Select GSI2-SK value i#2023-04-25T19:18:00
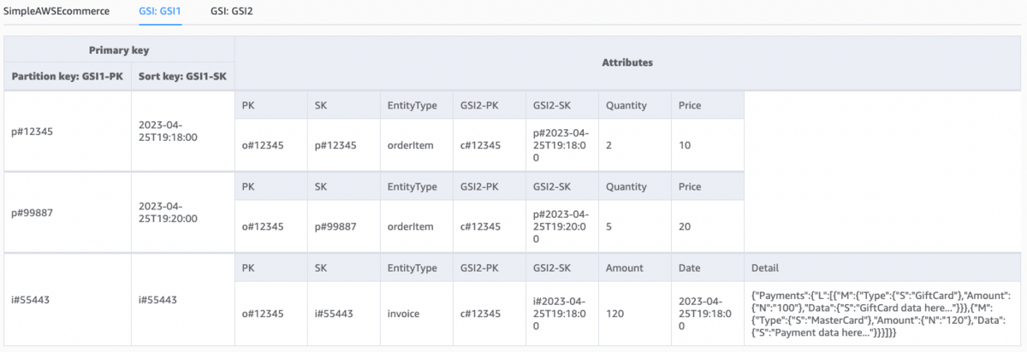The image size is (1027, 352). (x=561, y=314)
